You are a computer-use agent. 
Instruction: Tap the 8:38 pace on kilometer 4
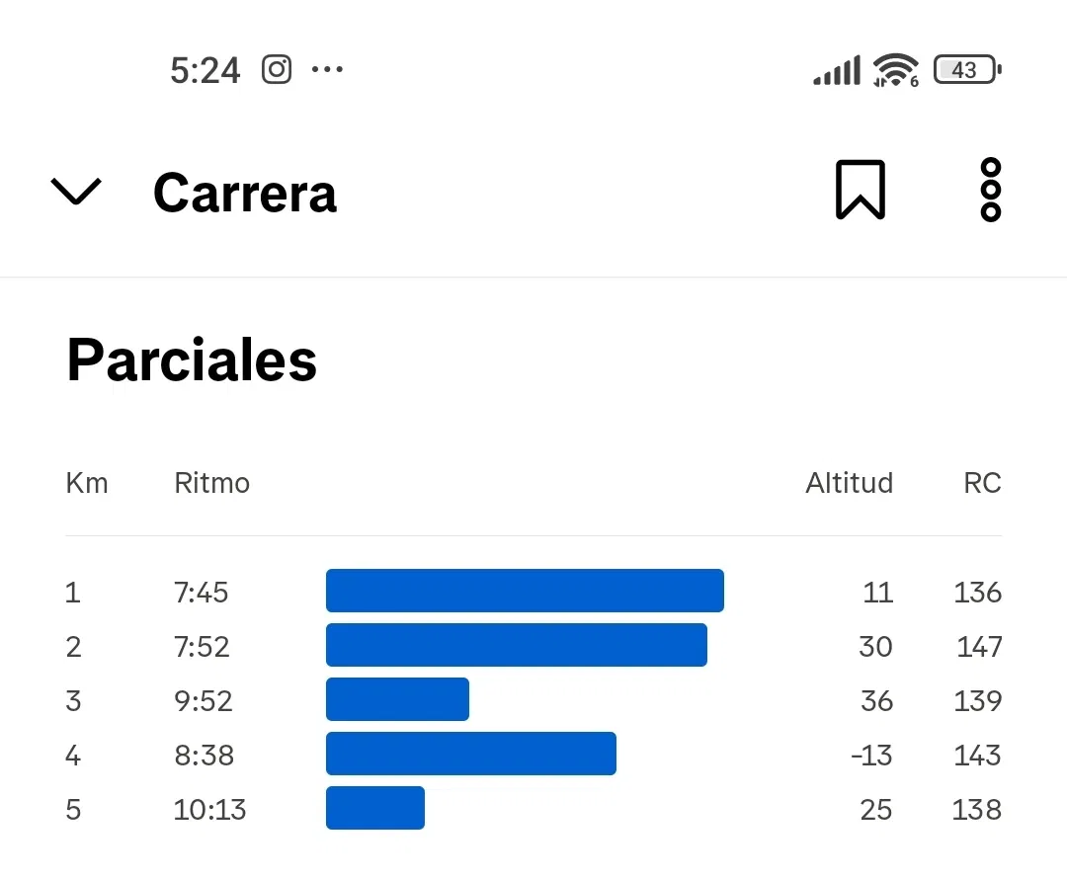point(205,756)
